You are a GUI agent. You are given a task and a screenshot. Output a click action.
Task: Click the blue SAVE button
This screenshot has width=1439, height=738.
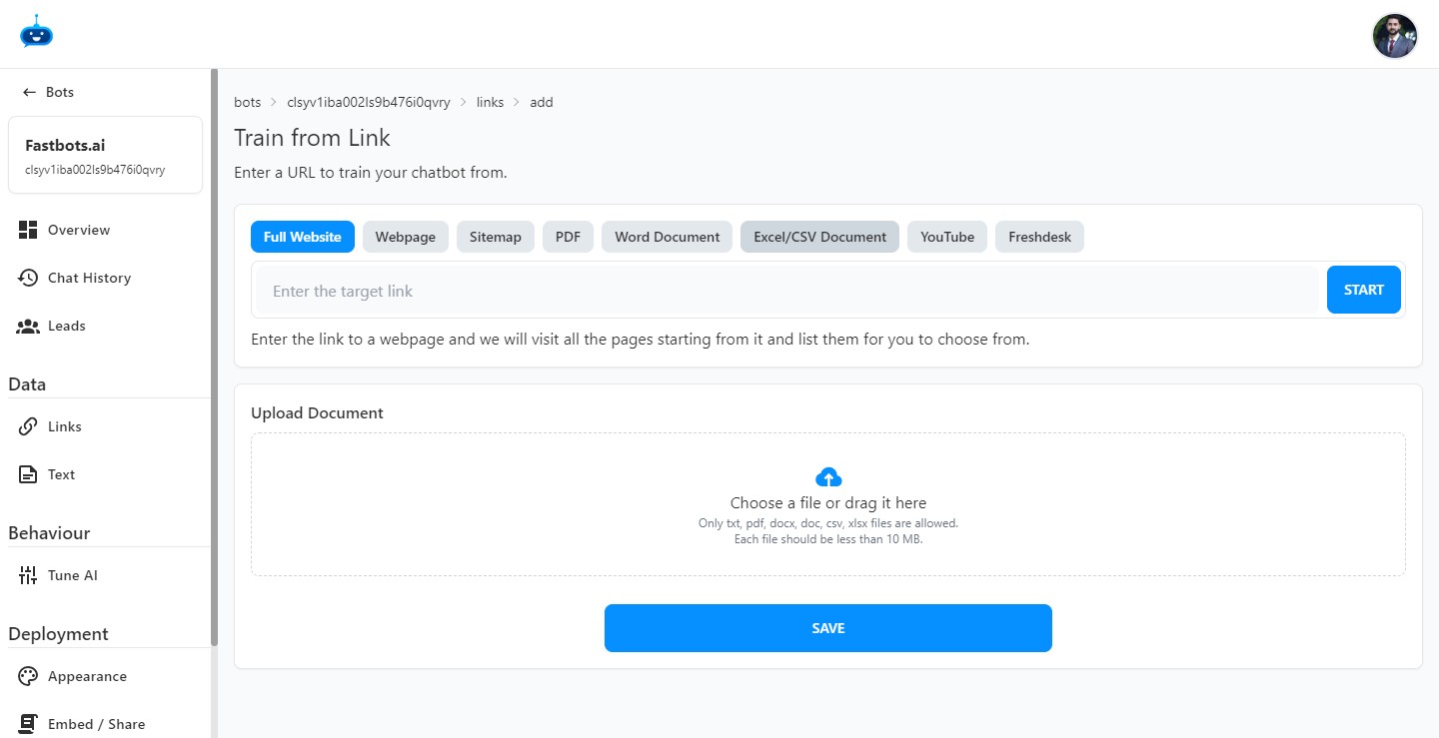[x=828, y=628]
